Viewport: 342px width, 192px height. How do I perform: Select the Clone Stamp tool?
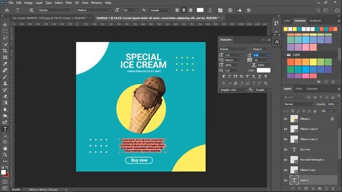pos(5,83)
